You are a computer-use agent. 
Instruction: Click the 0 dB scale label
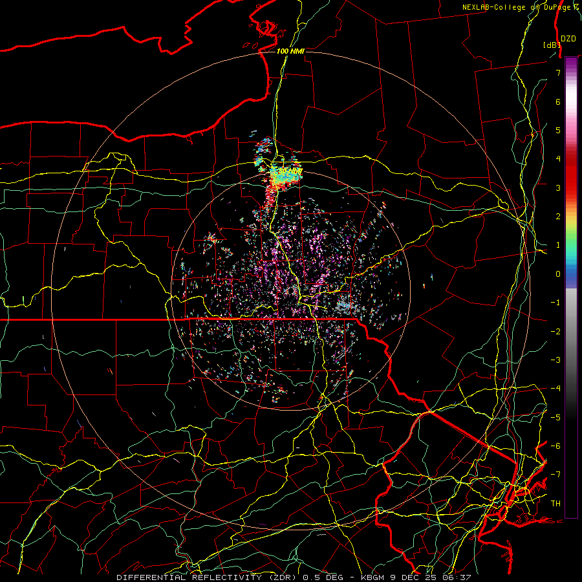point(558,274)
